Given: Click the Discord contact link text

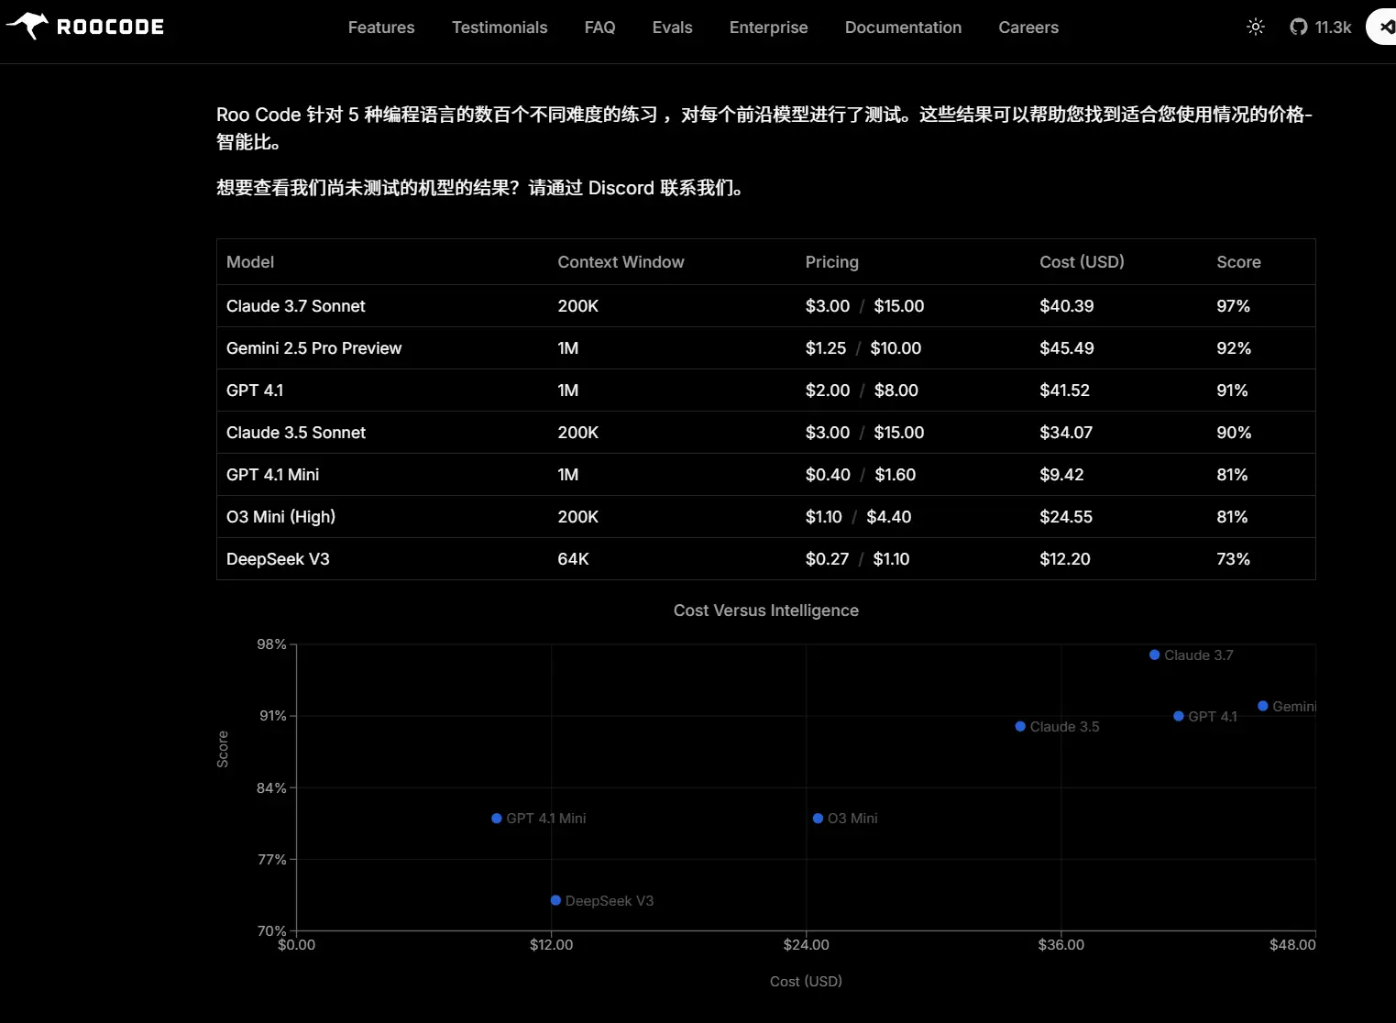Looking at the screenshot, I should [x=621, y=188].
